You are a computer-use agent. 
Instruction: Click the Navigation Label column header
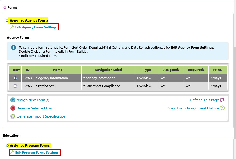108,70
